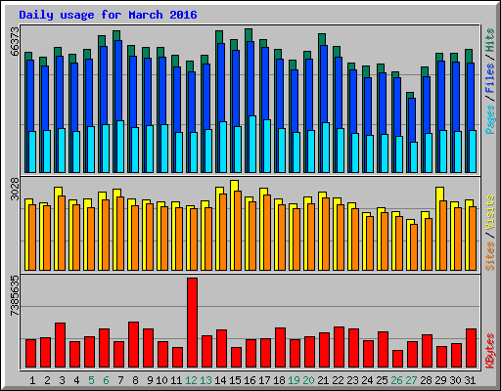Image resolution: width=501 pixels, height=391 pixels.
Task: Click the "Daily usage for March 2016" title
Action: tap(108, 15)
